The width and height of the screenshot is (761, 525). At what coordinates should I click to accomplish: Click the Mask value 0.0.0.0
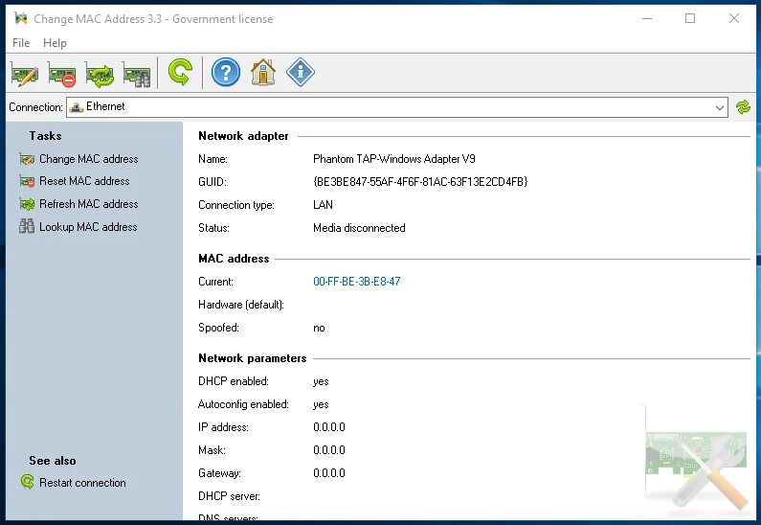pos(329,450)
